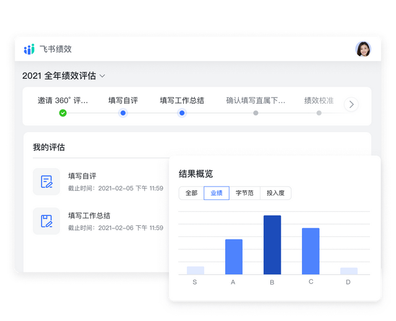The width and height of the screenshot is (396, 321).
Task: Click the 填写自评 document edit icon
Action: click(x=46, y=181)
